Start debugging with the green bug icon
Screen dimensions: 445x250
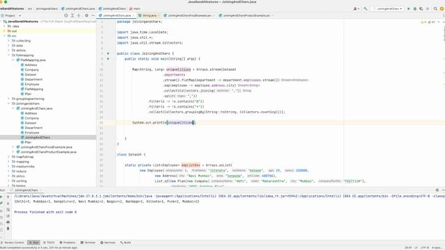click(x=415, y=9)
